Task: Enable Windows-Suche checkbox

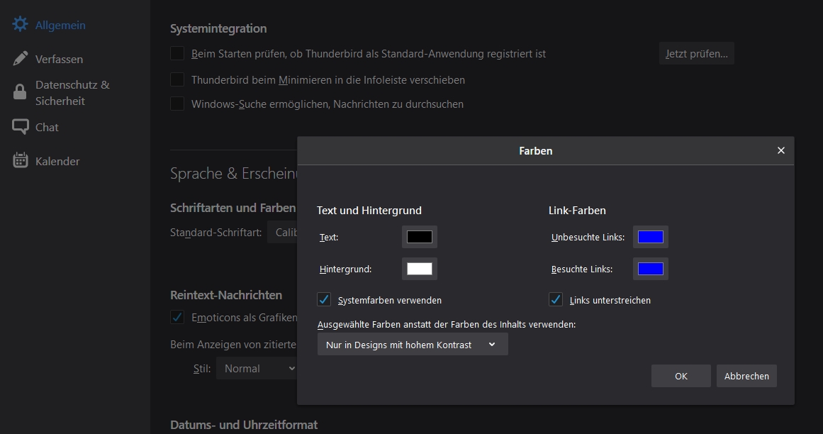Action: [x=177, y=104]
